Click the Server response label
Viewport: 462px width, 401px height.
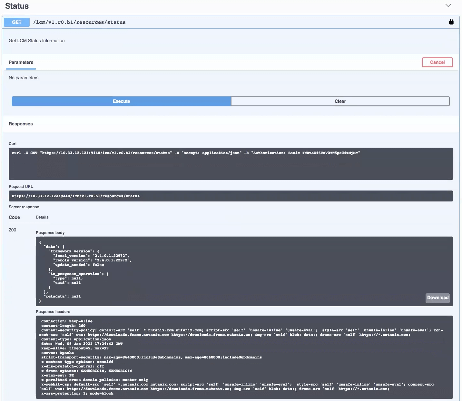(24, 207)
